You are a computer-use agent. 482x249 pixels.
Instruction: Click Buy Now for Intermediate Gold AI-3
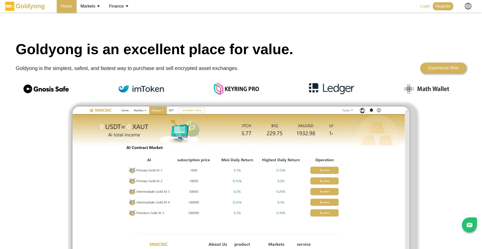pos(324,192)
